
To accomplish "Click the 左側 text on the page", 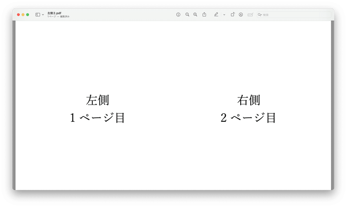I will coord(98,100).
